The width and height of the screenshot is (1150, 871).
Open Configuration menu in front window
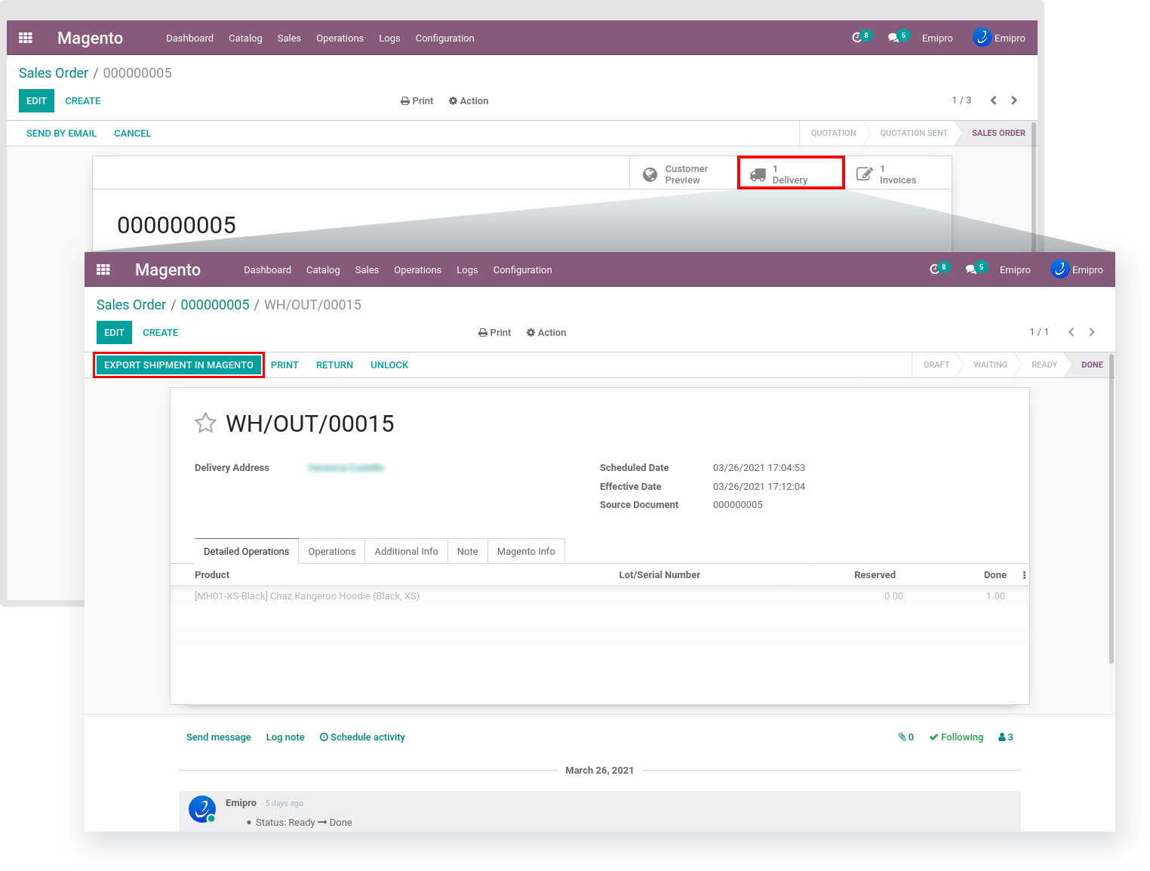click(x=522, y=270)
